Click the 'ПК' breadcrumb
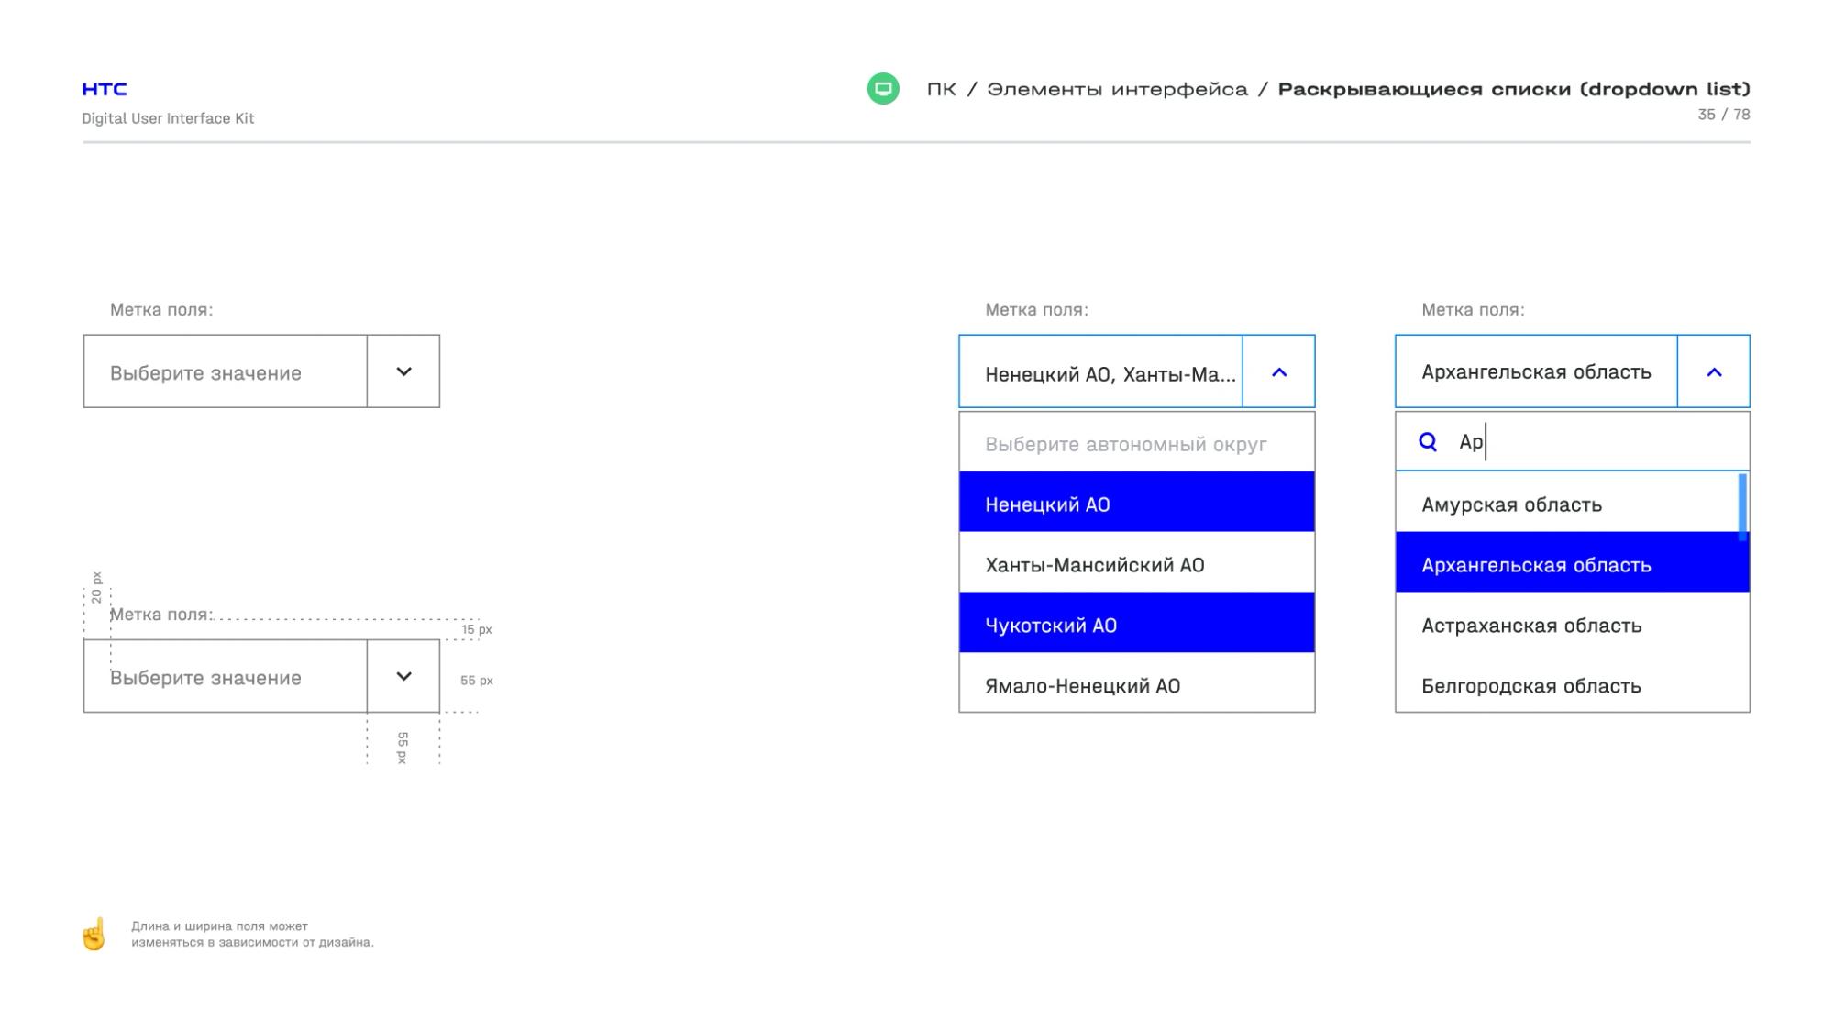The height and width of the screenshot is (1031, 1834). pyautogui.click(x=942, y=89)
